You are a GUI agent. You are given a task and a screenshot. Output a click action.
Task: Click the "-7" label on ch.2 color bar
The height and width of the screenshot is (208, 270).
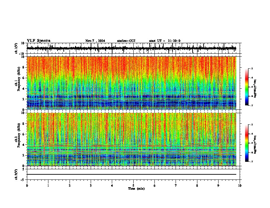tap(251, 161)
